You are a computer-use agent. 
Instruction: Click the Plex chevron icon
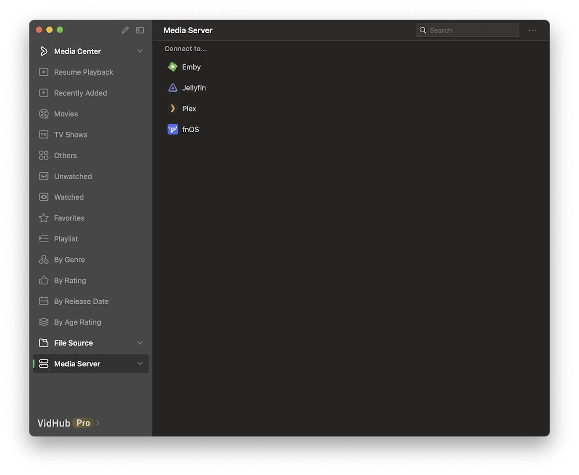click(x=173, y=109)
